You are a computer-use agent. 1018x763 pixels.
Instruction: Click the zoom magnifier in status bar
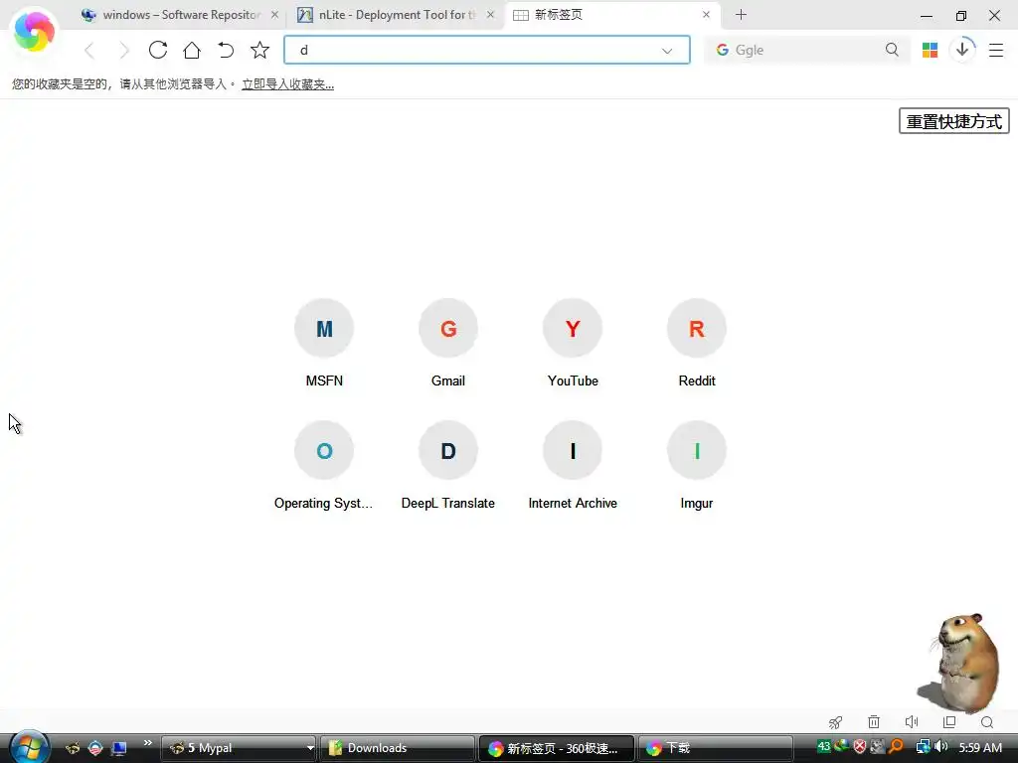coord(987,722)
